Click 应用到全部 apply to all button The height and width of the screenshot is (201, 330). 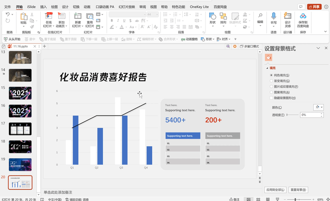pos(275,190)
